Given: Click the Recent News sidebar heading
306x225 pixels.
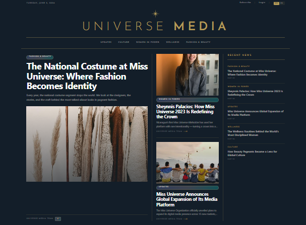Looking at the screenshot, I should 239,55.
